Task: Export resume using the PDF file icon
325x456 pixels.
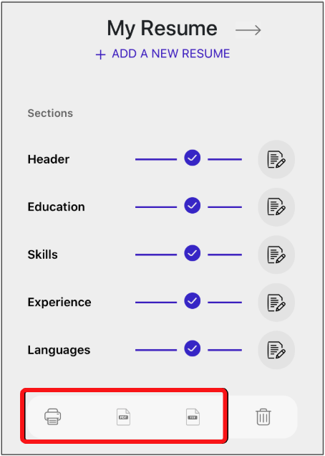Action: (123, 417)
